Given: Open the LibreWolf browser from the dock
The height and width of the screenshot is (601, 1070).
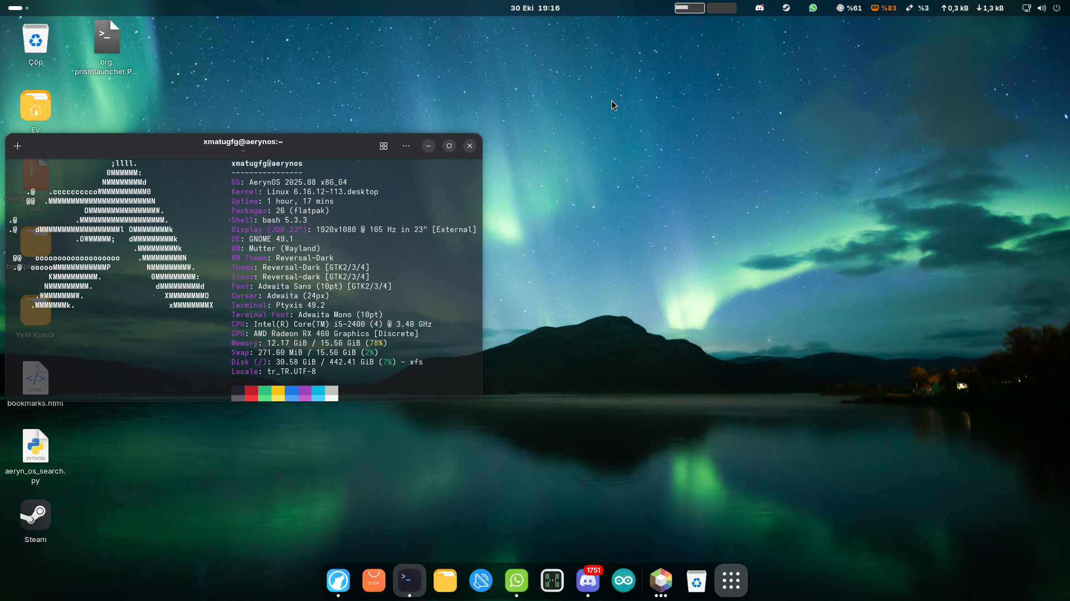Looking at the screenshot, I should tap(338, 580).
